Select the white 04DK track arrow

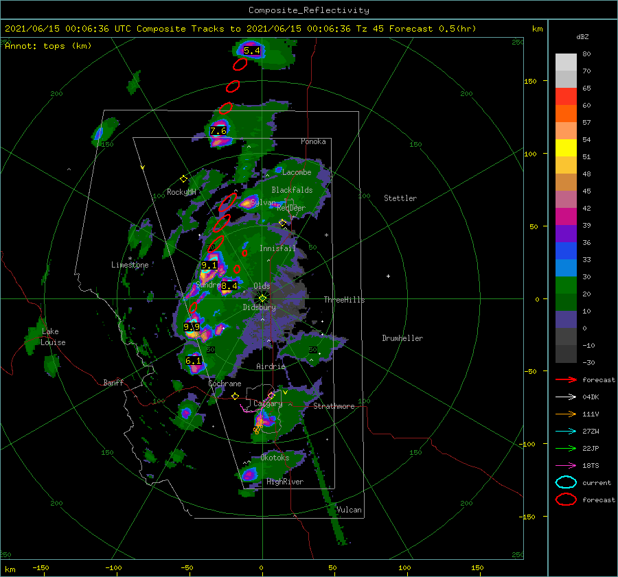click(566, 397)
